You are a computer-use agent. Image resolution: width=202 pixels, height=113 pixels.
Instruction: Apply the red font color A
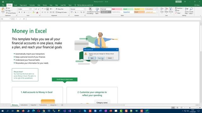coord(37,12)
